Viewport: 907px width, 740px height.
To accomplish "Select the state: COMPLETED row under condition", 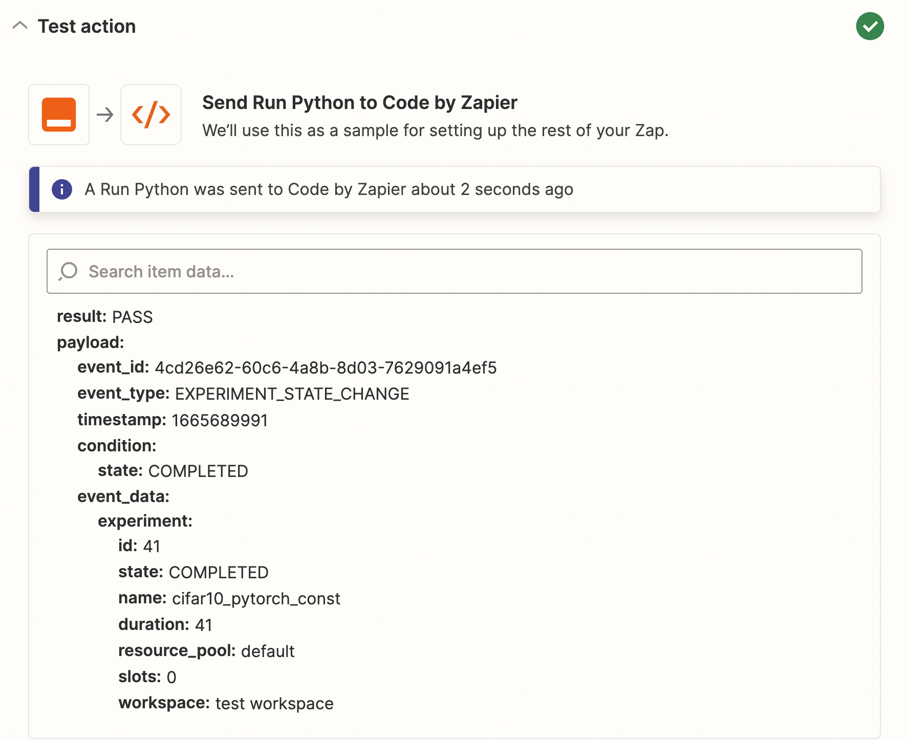I will (x=173, y=471).
